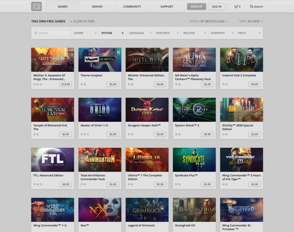Open Witcher 2 Assassins of Kings thumbnail
This screenshot has width=294, height=232.
tap(53, 60)
